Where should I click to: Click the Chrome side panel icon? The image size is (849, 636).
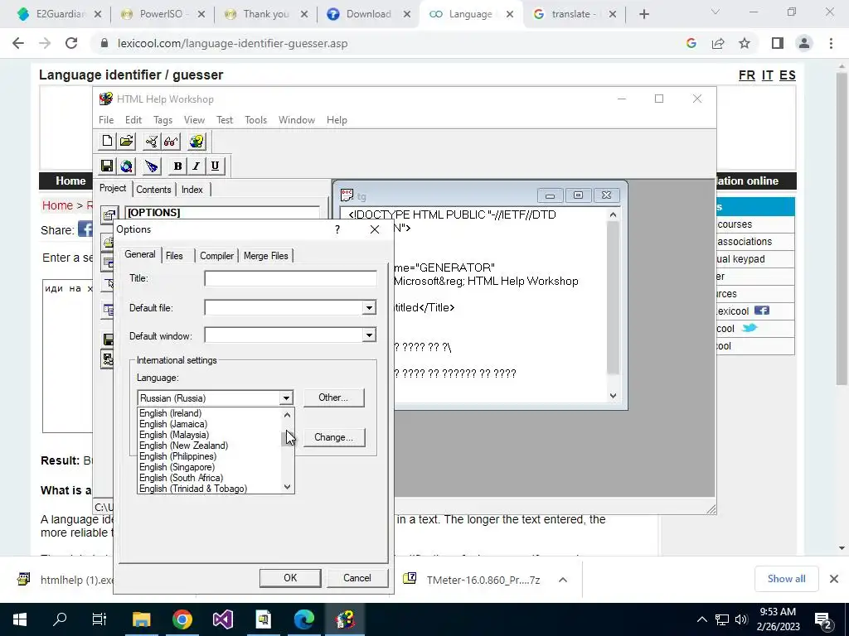pos(778,43)
